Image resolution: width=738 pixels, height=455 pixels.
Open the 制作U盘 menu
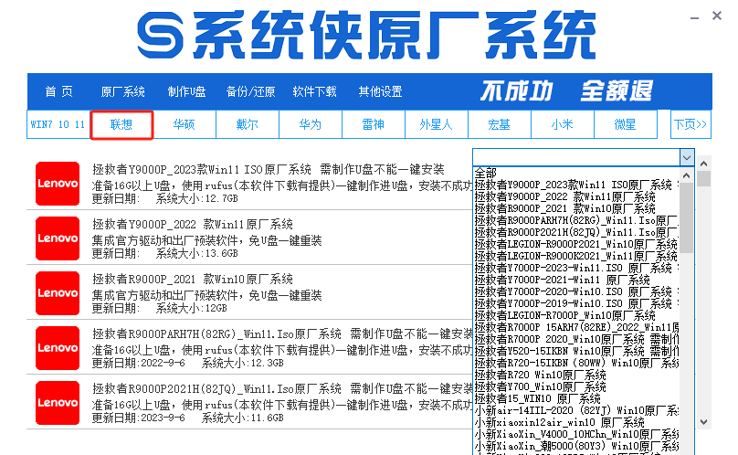pyautogui.click(x=187, y=91)
